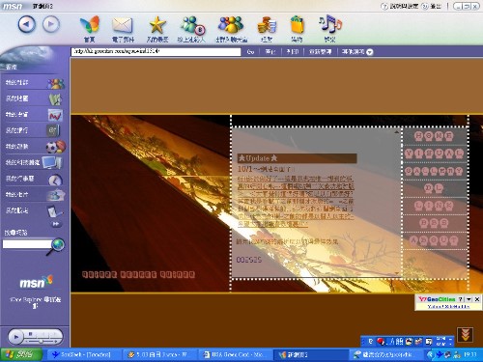Start search with the globe magnifier icon

tap(56, 246)
